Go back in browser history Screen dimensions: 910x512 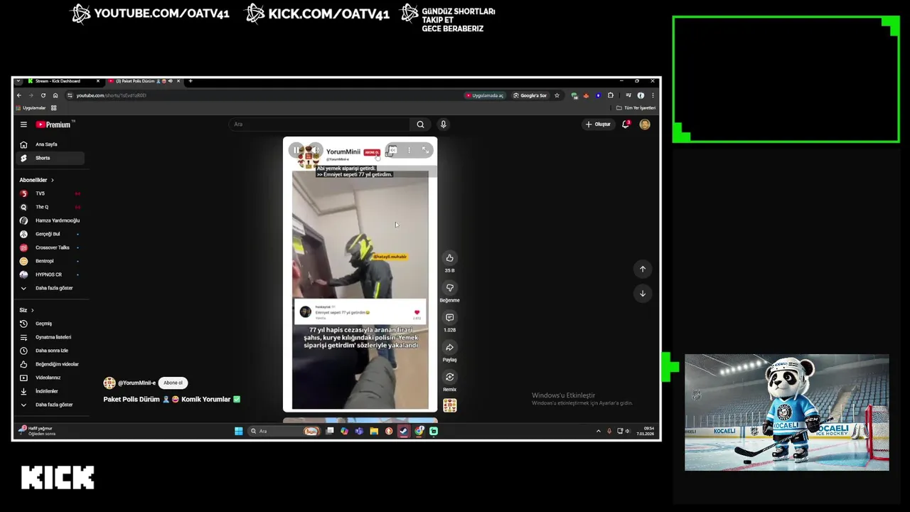coord(19,95)
